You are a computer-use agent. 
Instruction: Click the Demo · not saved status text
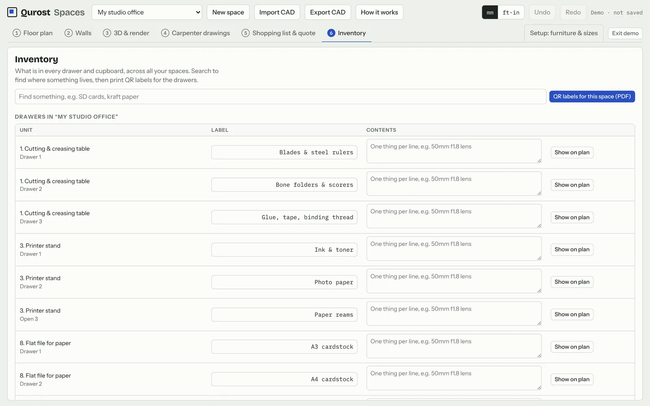[616, 13]
